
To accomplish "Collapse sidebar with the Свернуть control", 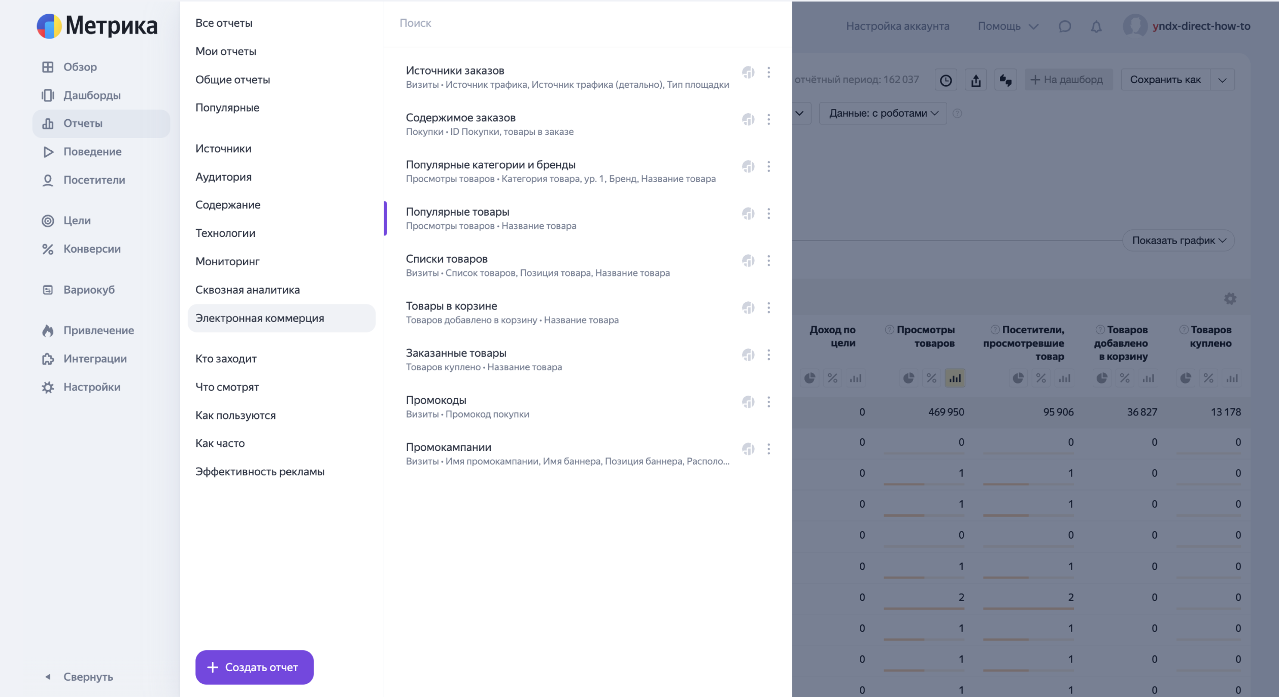I will (87, 677).
